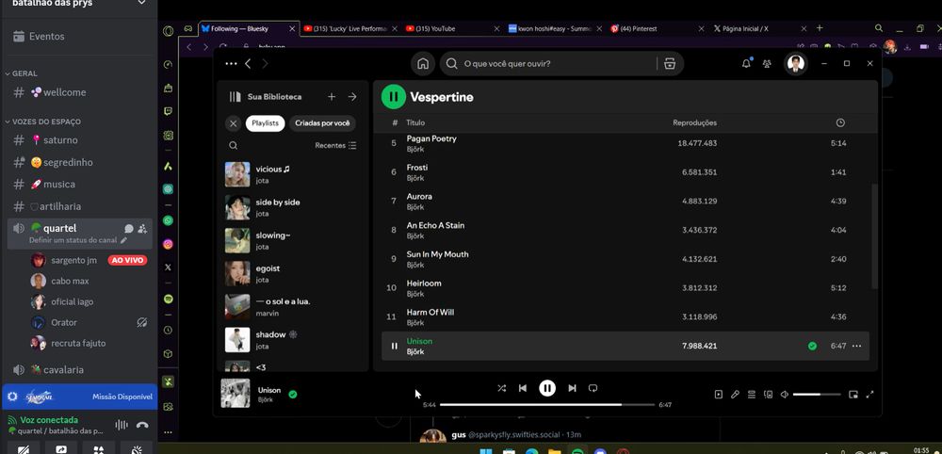Open the side by side playlist
This screenshot has height=454, width=942.
pyautogui.click(x=293, y=207)
